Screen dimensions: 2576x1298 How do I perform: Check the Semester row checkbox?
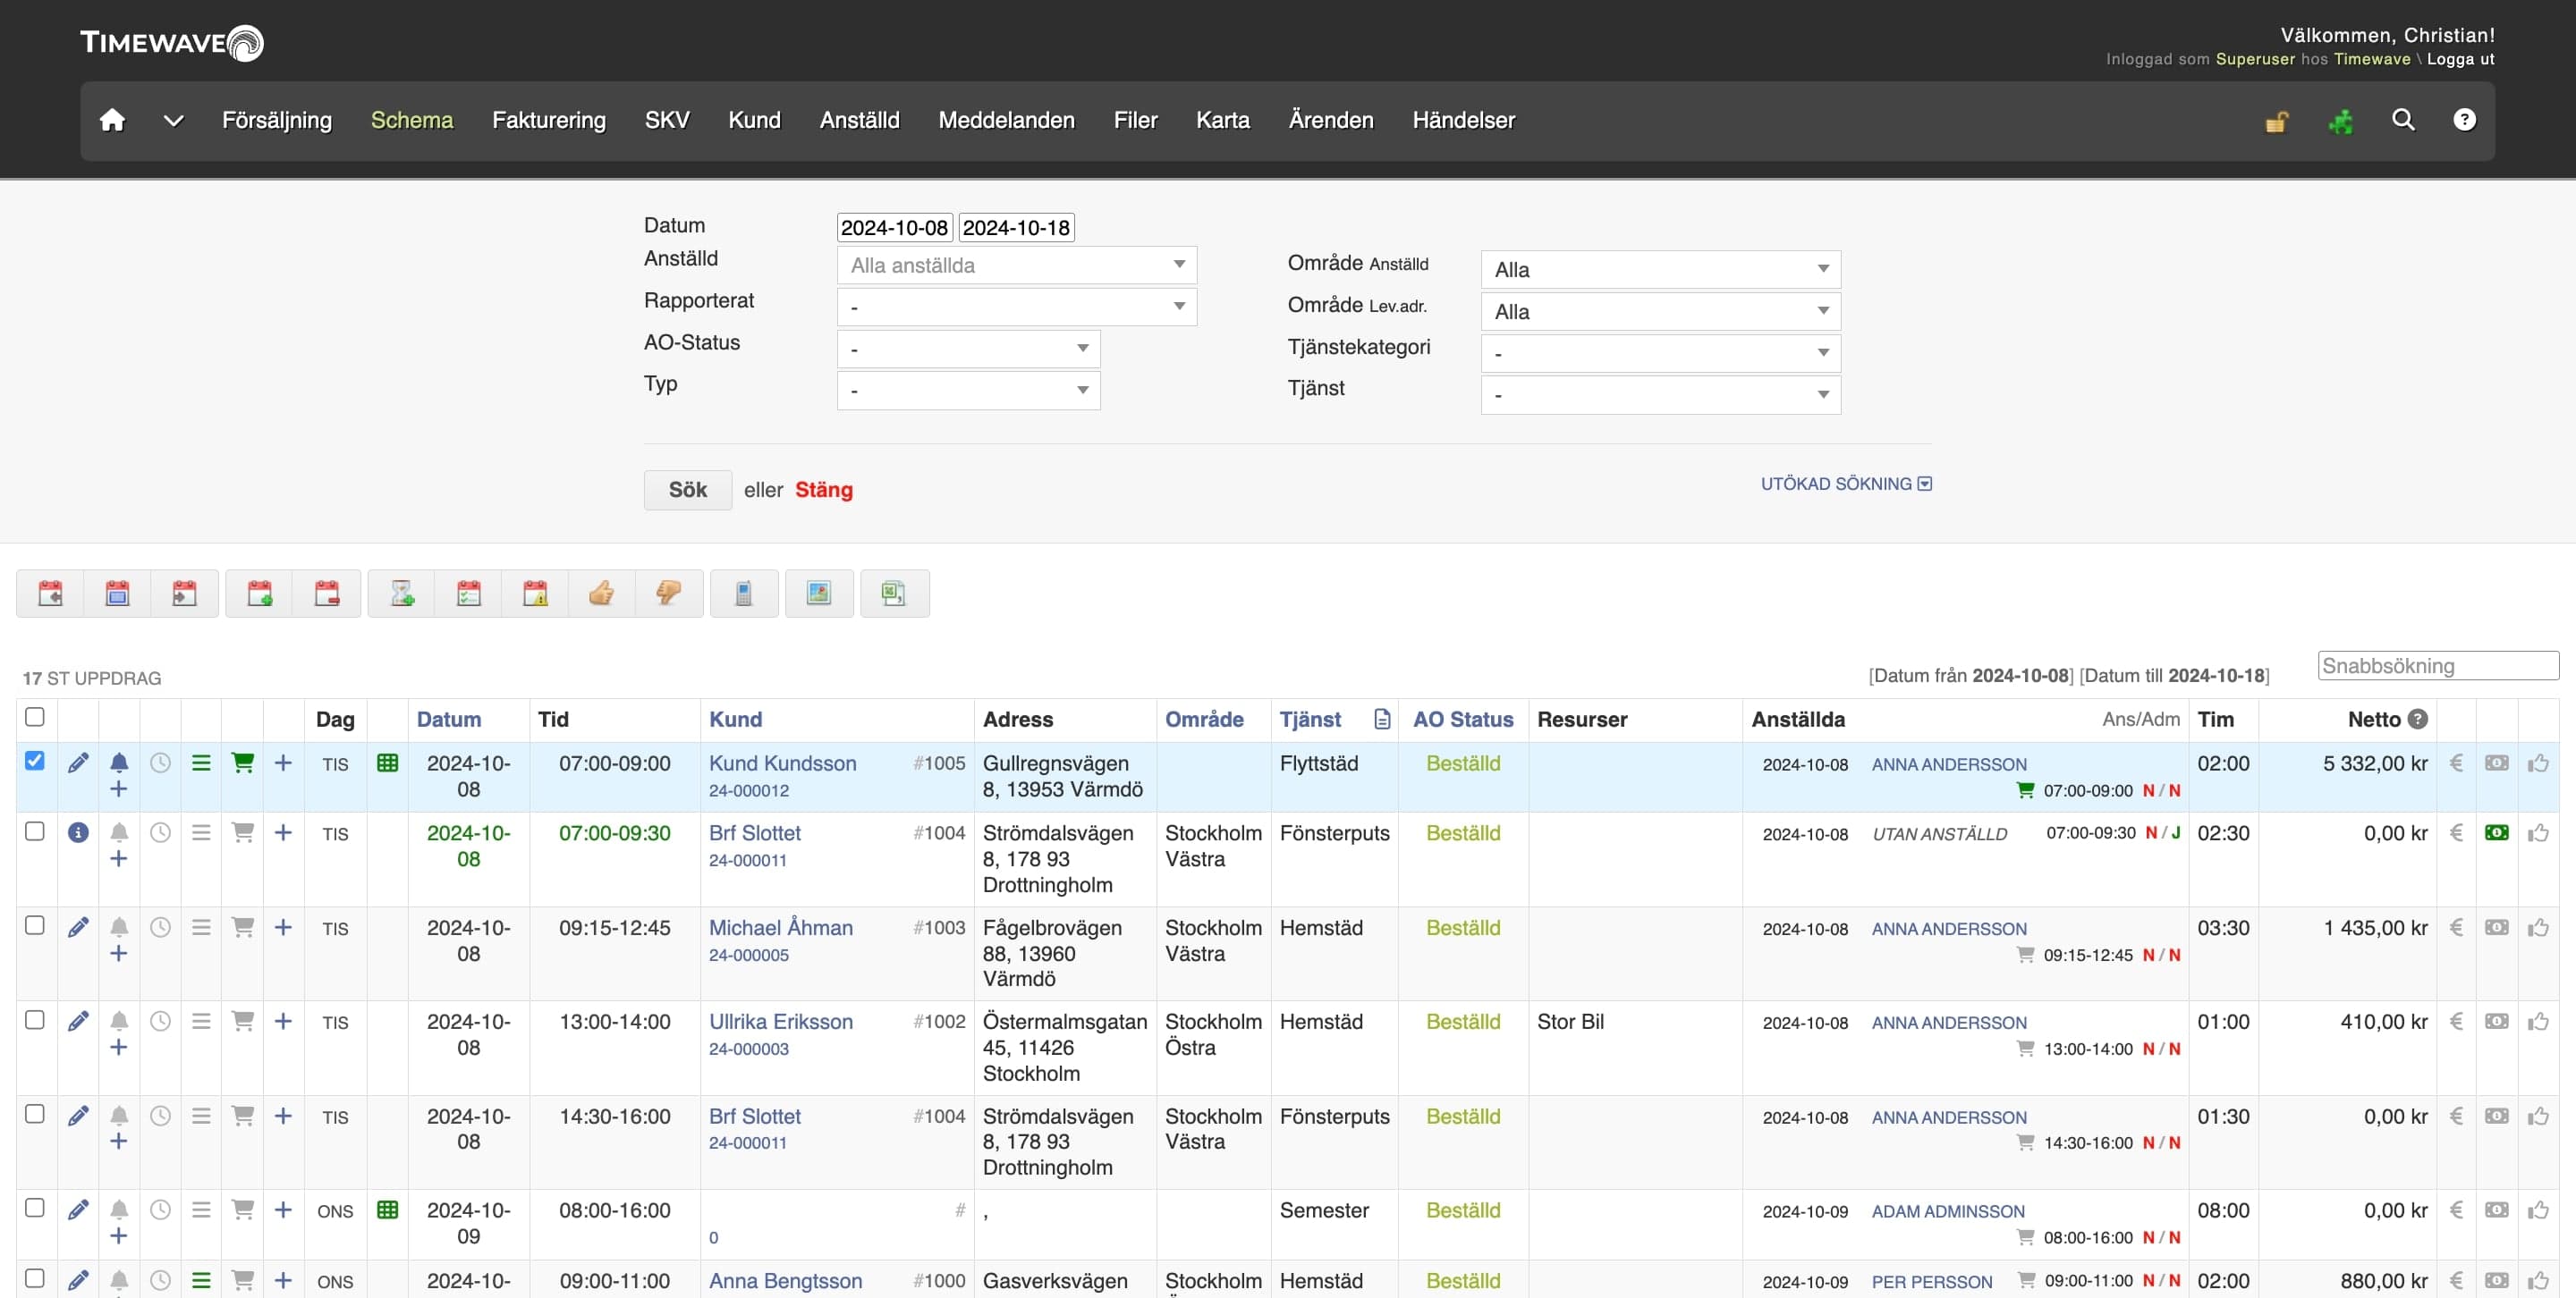tap(35, 1208)
